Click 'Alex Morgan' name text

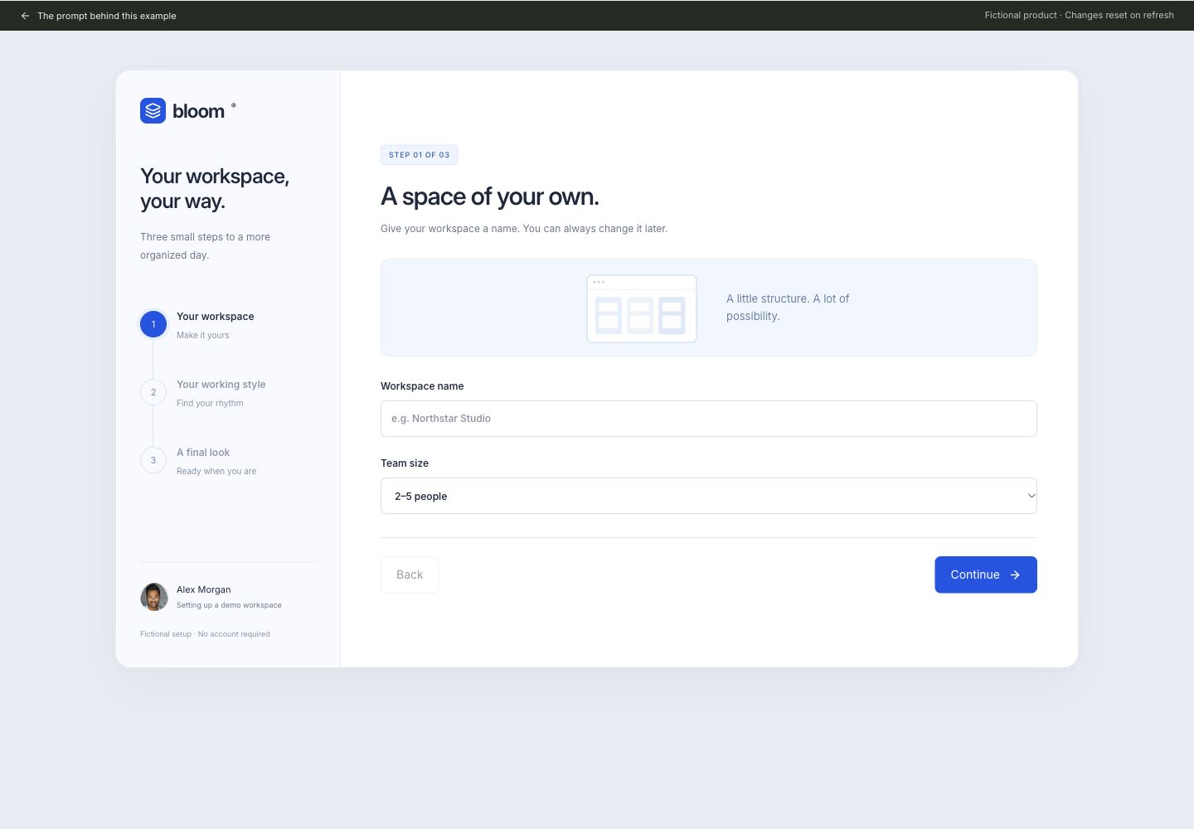pos(204,589)
